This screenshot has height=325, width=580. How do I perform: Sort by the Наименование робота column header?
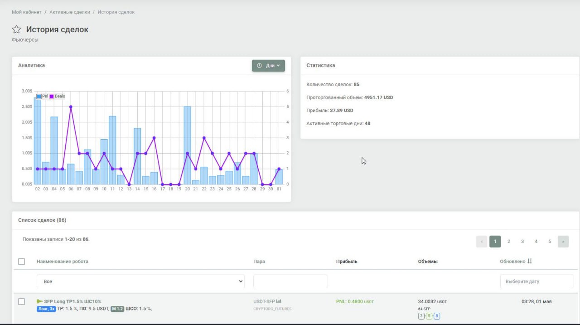(x=63, y=262)
